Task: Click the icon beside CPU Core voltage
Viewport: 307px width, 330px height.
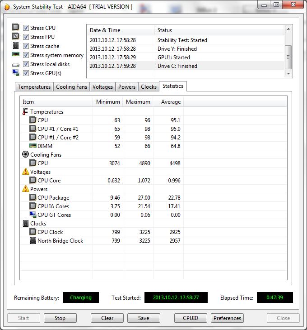Action: [33, 180]
